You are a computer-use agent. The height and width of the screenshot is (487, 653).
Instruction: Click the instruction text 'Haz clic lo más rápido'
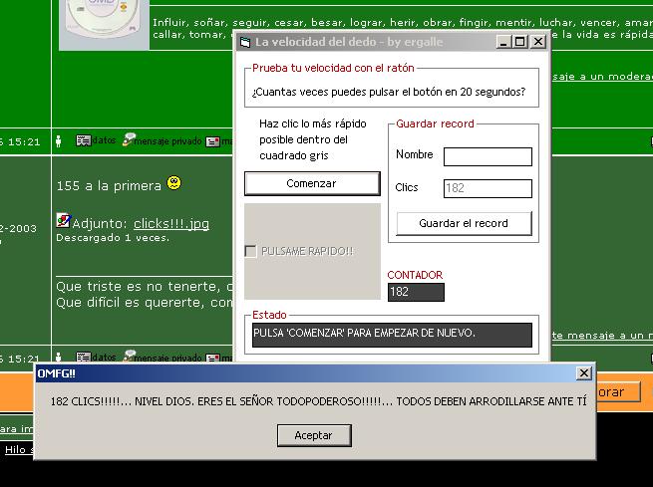click(313, 123)
